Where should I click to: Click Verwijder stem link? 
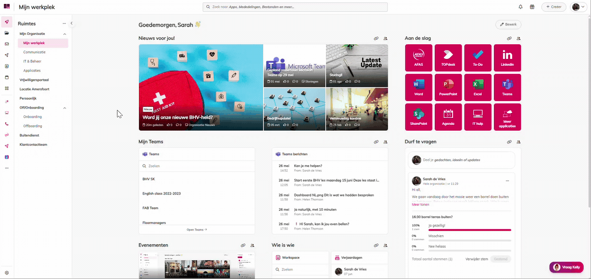477,259
